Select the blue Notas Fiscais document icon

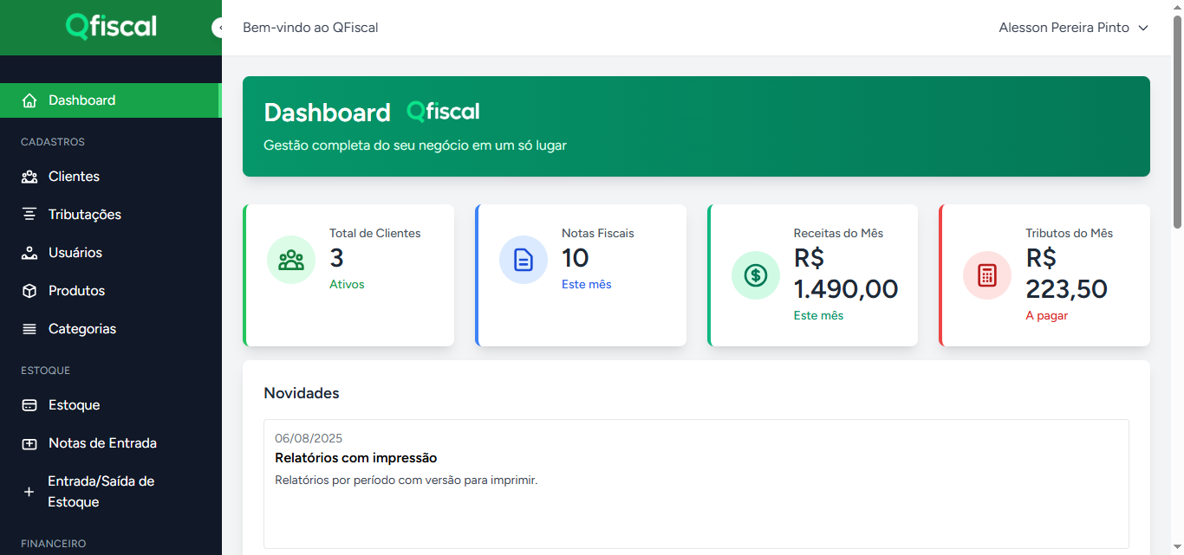tap(523, 259)
